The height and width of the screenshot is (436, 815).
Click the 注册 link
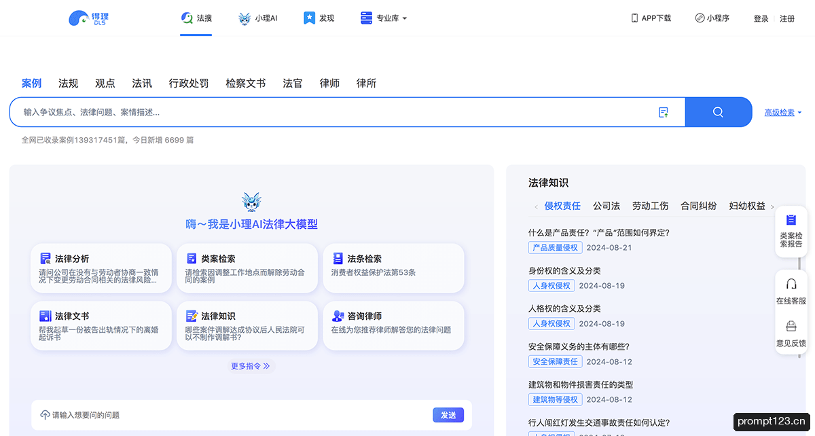click(787, 19)
